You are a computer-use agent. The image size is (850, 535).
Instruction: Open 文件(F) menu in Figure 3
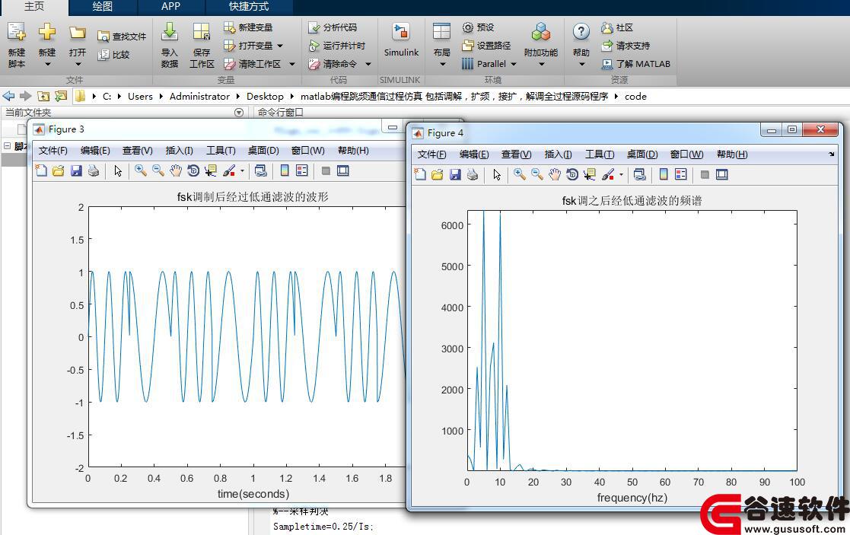(53, 151)
